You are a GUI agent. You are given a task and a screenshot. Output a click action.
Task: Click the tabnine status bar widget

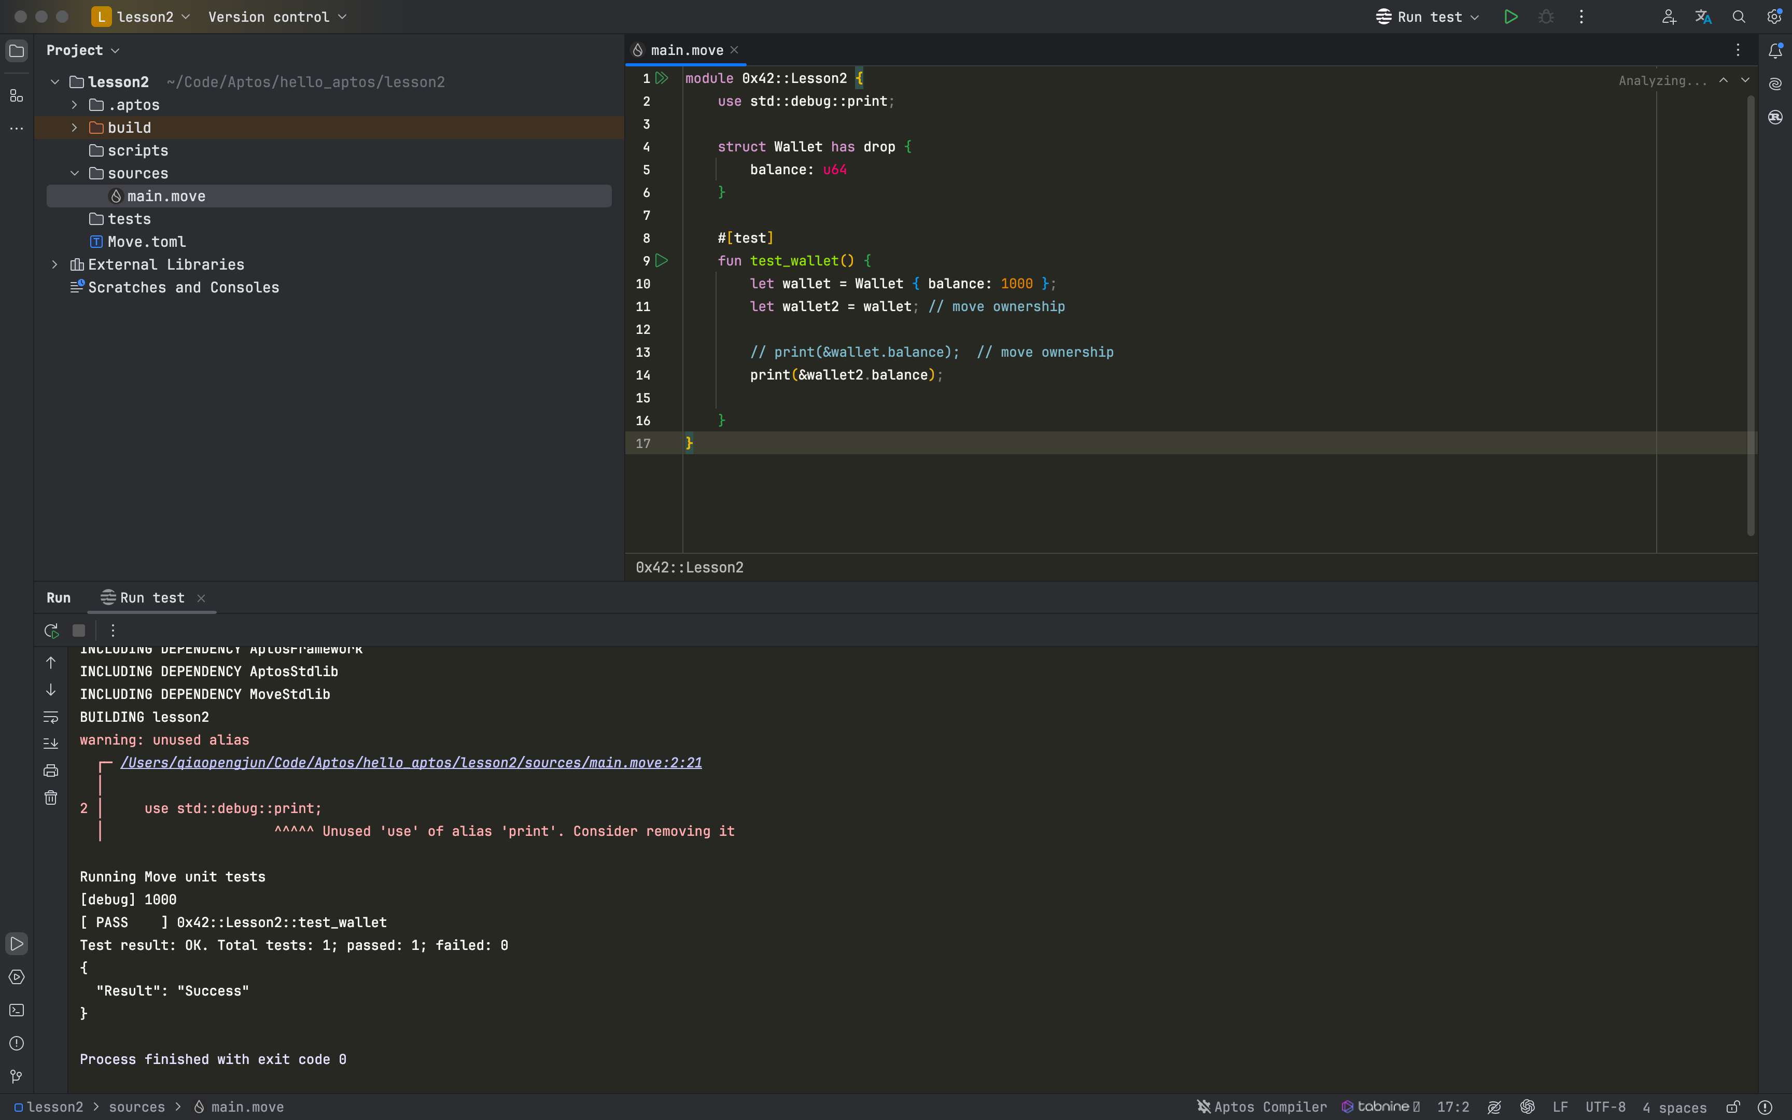1380,1107
